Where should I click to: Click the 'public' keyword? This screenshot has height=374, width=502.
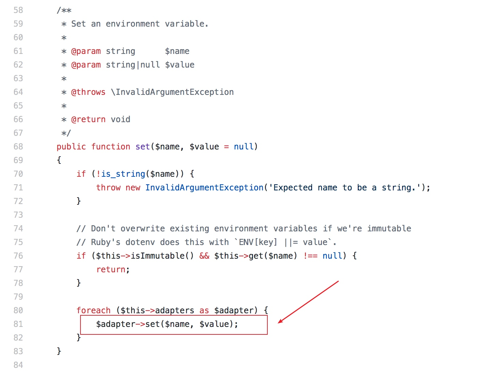(71, 147)
